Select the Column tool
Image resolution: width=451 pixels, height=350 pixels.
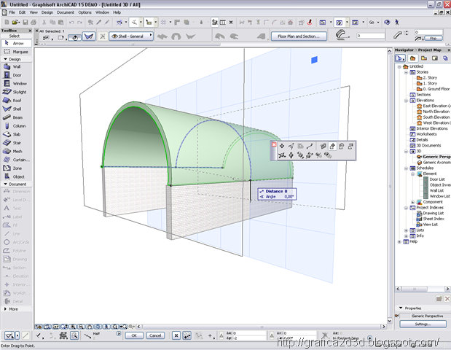(17, 125)
